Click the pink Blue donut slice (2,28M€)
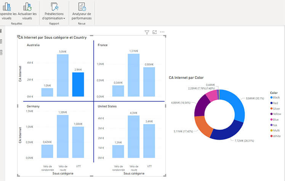Image resolution: width=285 pixels, height=181 pixels. coord(212,96)
